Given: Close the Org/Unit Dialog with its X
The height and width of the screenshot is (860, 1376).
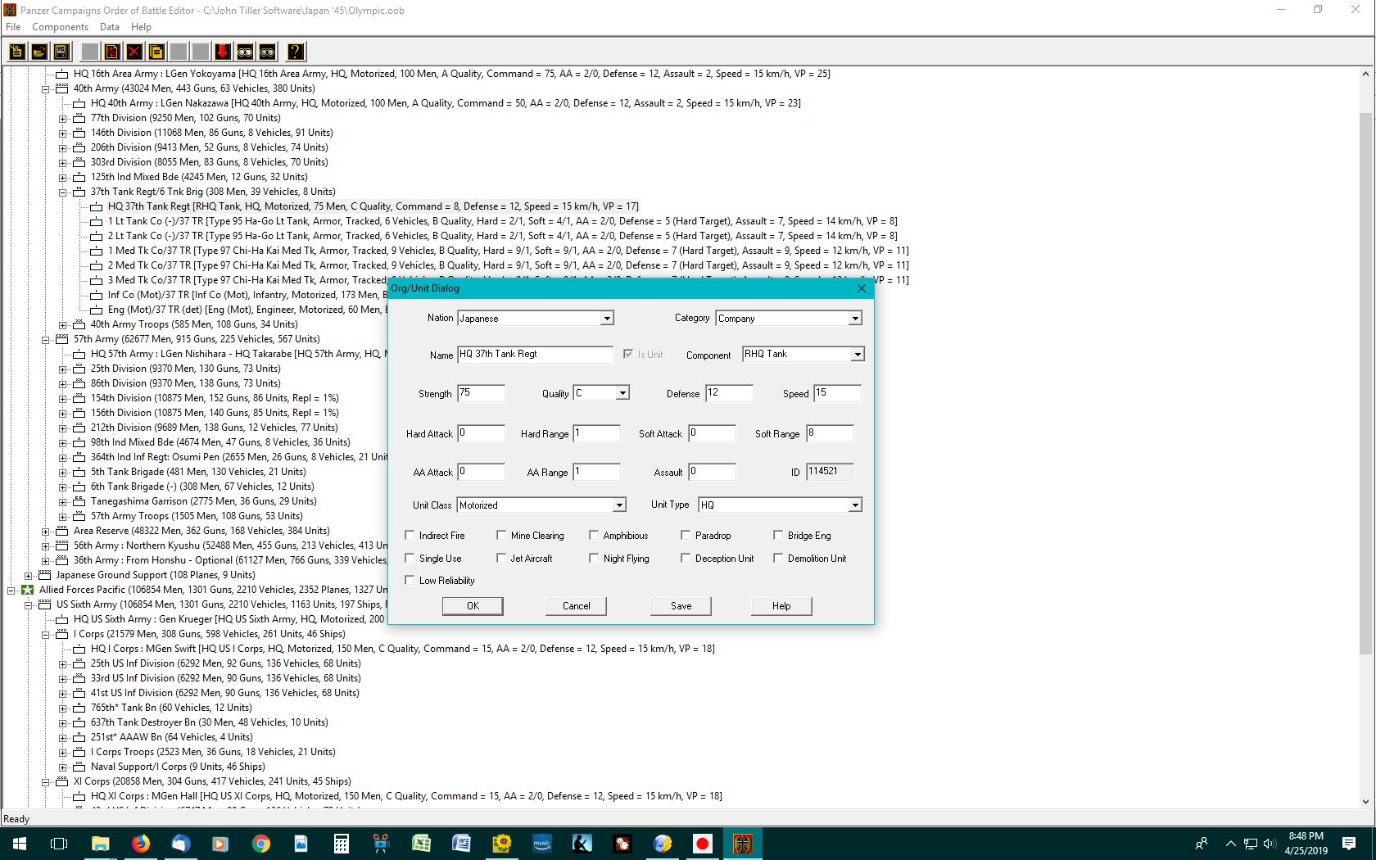Looking at the screenshot, I should (x=861, y=288).
